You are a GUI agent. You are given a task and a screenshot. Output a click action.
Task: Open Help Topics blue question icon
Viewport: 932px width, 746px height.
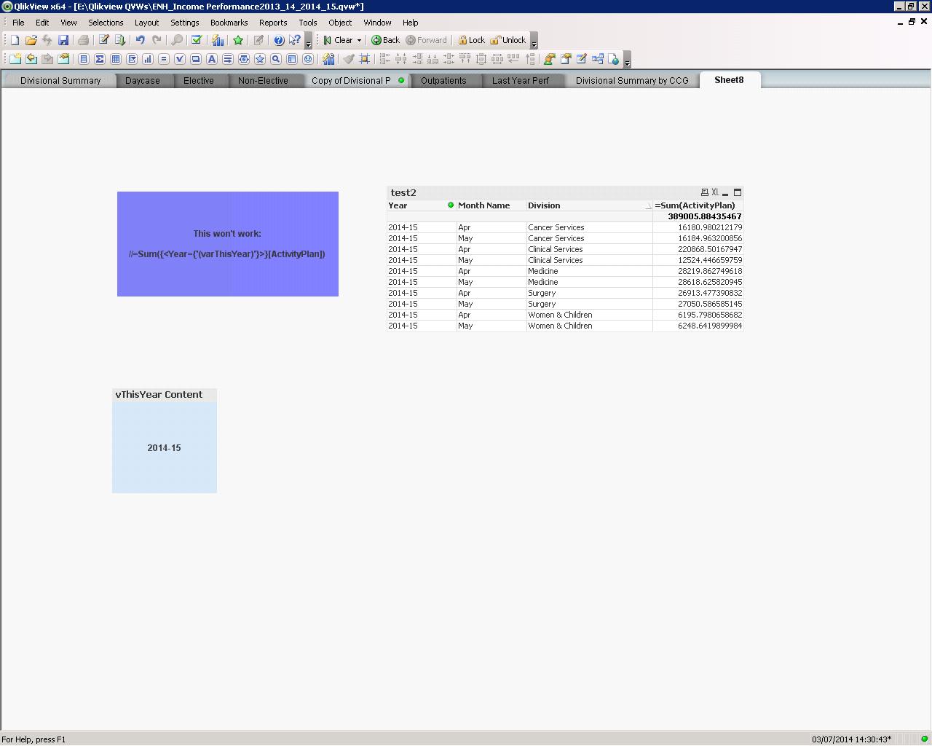click(278, 40)
